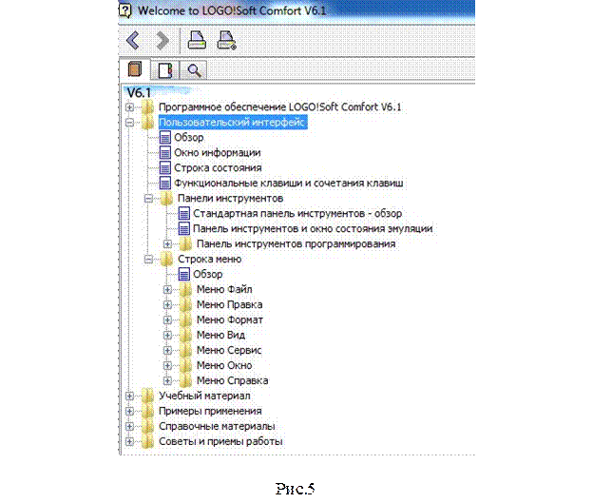The image size is (593, 503).
Task: Click folder icon beside Советы и приемы работы
Action: click(x=147, y=441)
